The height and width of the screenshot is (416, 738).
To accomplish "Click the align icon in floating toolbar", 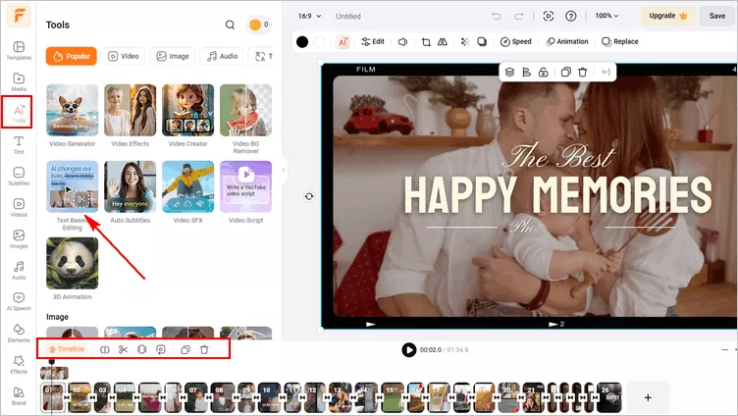I will (x=527, y=72).
